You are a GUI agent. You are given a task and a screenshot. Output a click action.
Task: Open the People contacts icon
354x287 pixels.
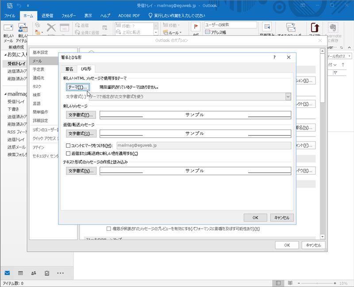pyautogui.click(x=34, y=273)
